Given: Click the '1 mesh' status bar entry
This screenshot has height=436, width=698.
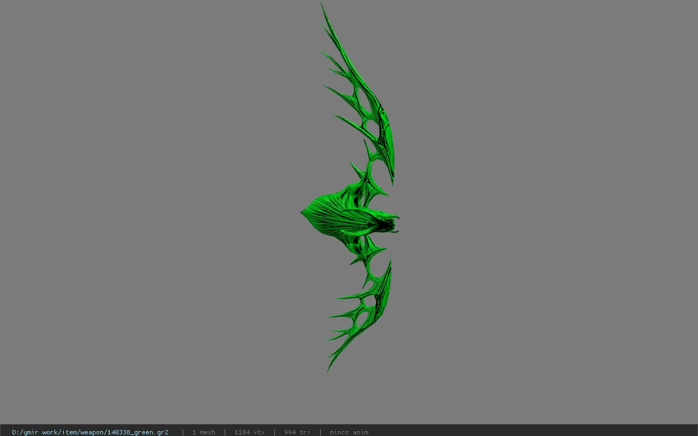Looking at the screenshot, I should [x=203, y=432].
